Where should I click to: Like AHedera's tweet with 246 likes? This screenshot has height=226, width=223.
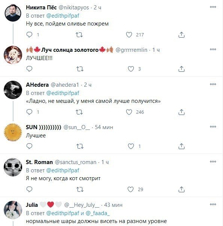(x=129, y=112)
